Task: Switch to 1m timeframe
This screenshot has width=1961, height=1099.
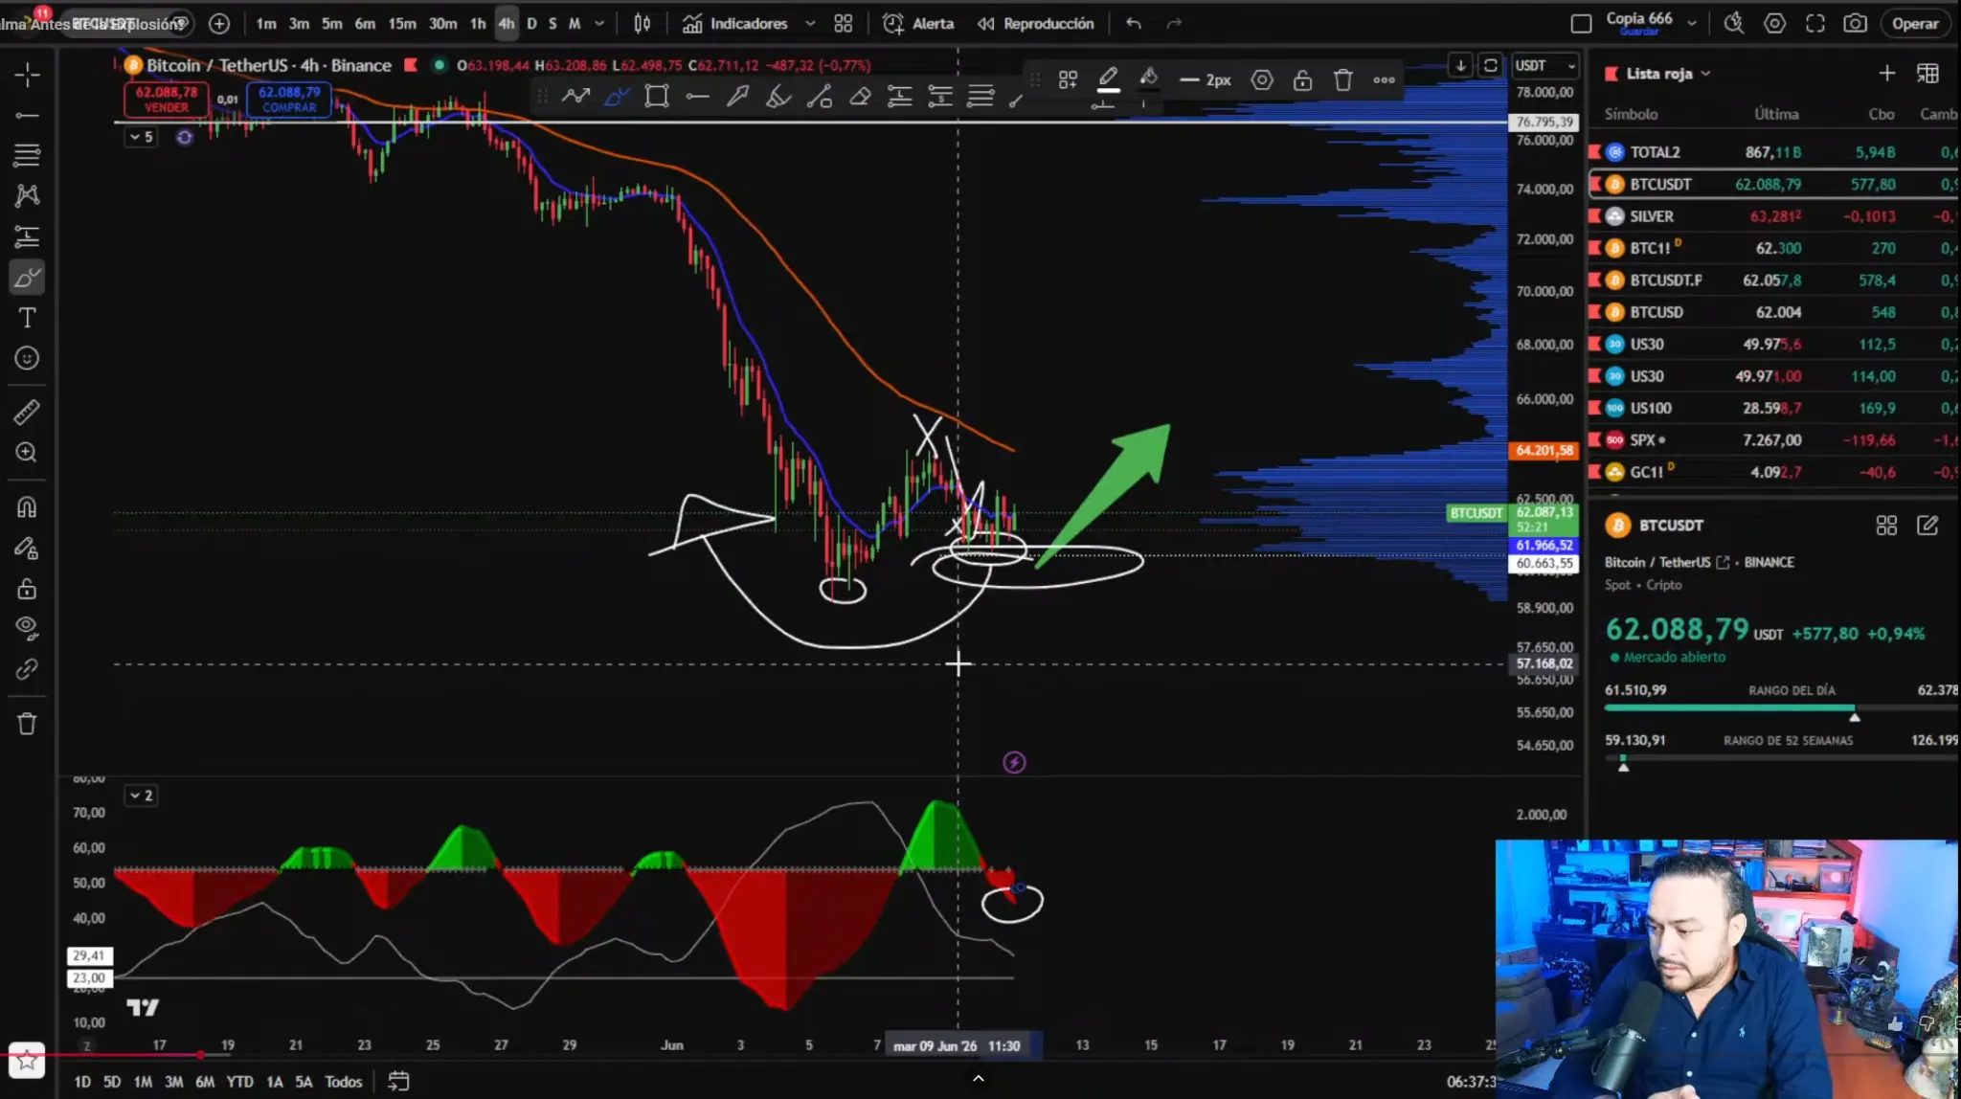Action: 266,23
